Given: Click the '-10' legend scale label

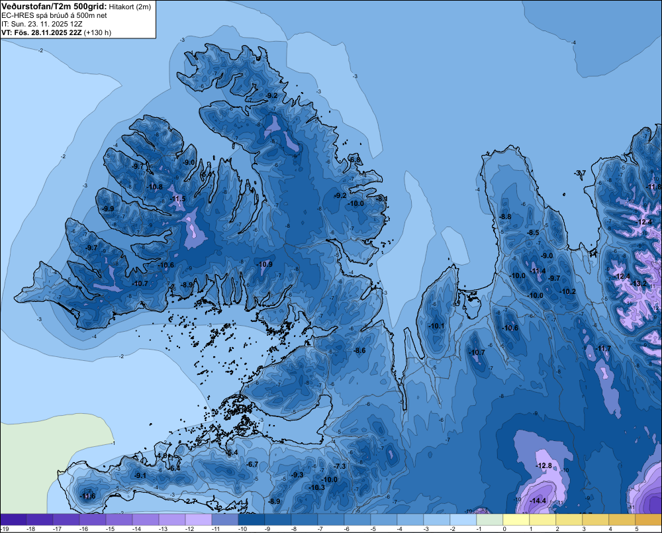Looking at the screenshot, I should (x=242, y=529).
